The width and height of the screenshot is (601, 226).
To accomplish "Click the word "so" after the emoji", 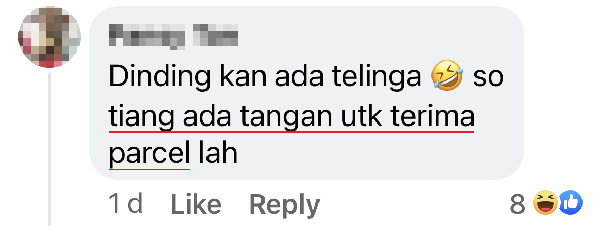I will click(488, 78).
